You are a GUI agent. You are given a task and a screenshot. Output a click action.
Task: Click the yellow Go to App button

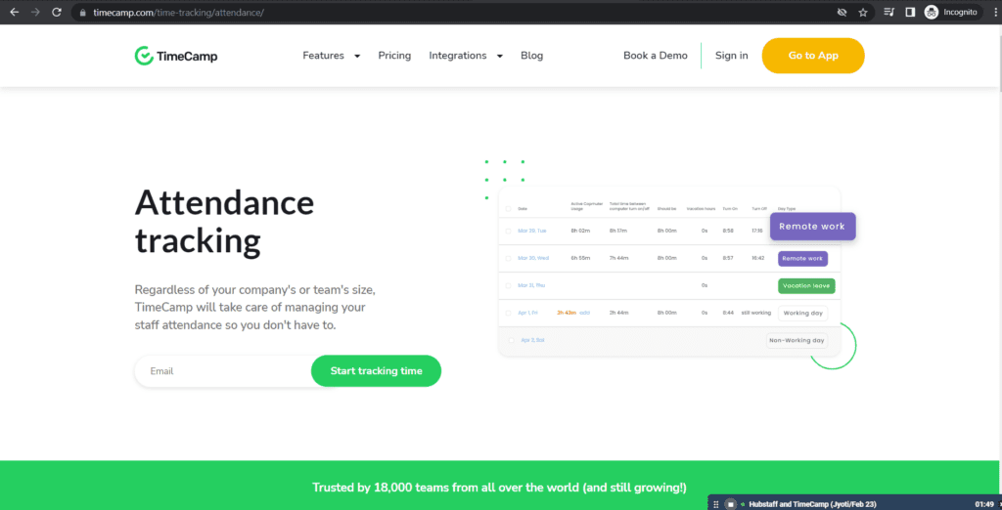point(813,56)
